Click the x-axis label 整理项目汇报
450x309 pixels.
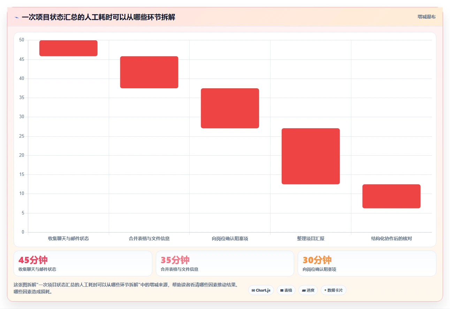[311, 239]
